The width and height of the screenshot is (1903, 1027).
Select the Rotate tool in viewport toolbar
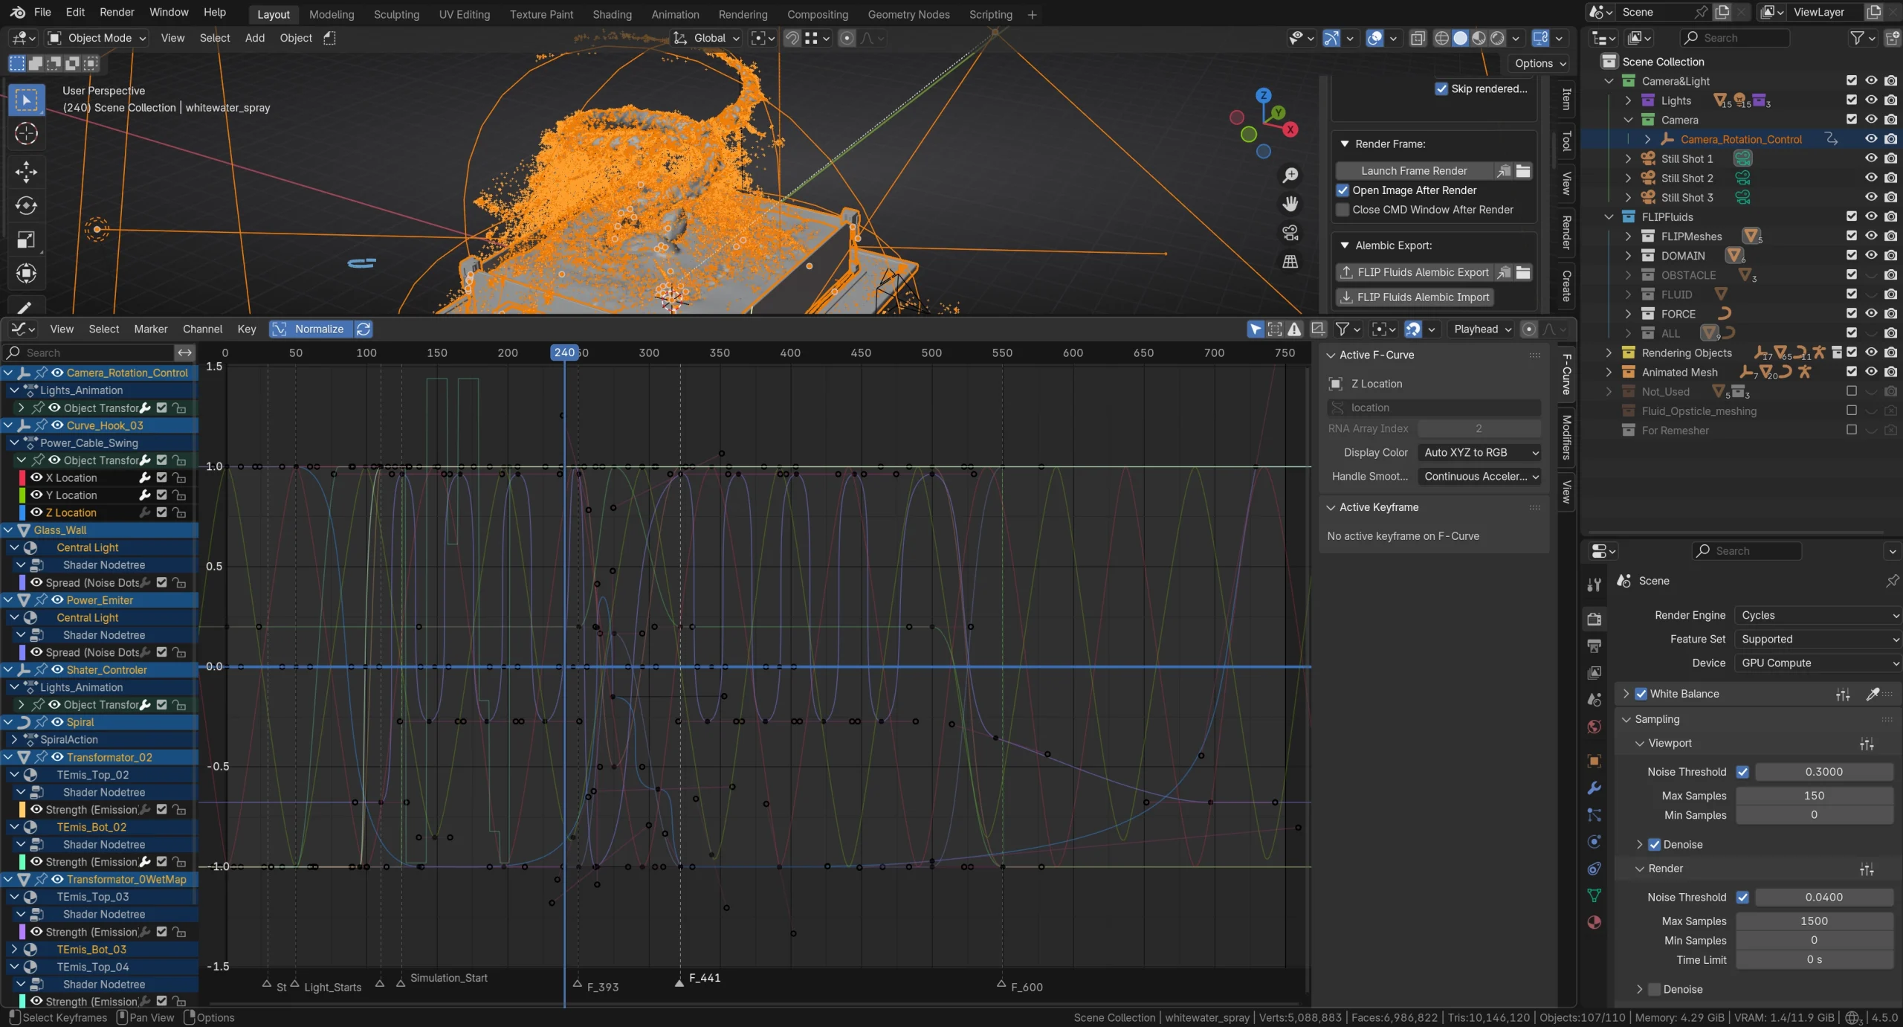(26, 207)
